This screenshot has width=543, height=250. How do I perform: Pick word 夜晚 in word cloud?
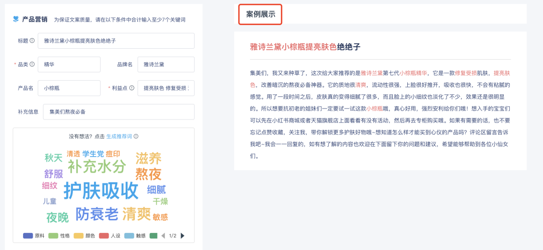pos(57,217)
